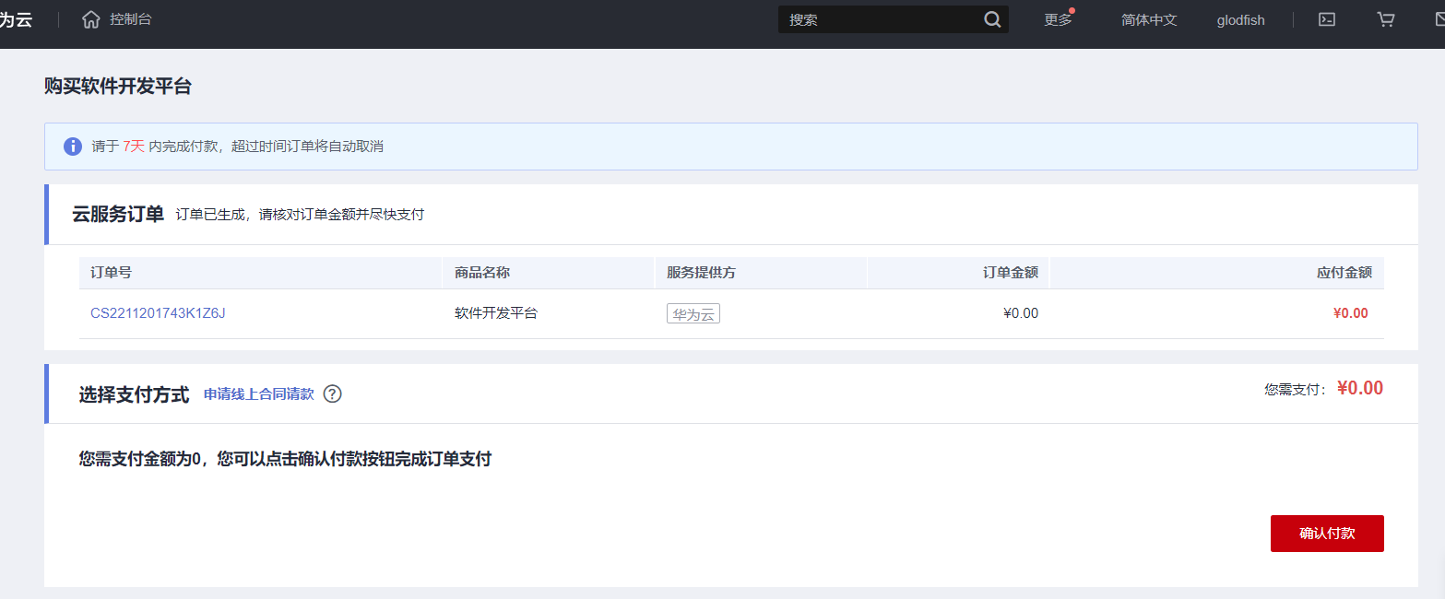
Task: Click the 服务提供方 column header
Action: pos(701,273)
